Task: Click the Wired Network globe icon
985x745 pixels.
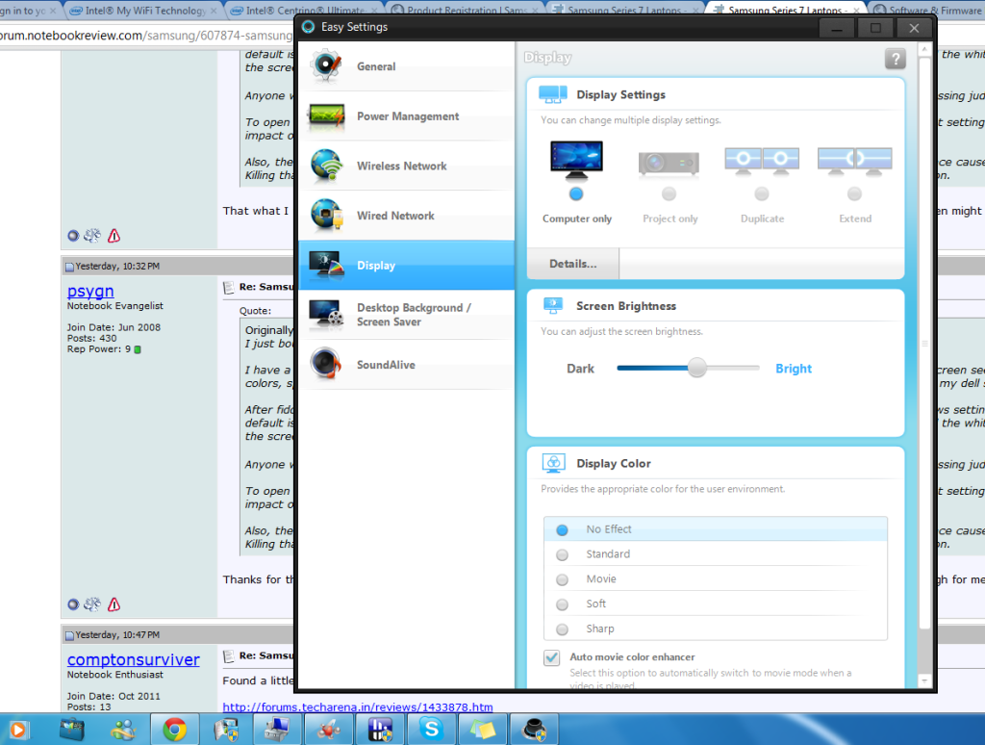Action: coord(327,215)
